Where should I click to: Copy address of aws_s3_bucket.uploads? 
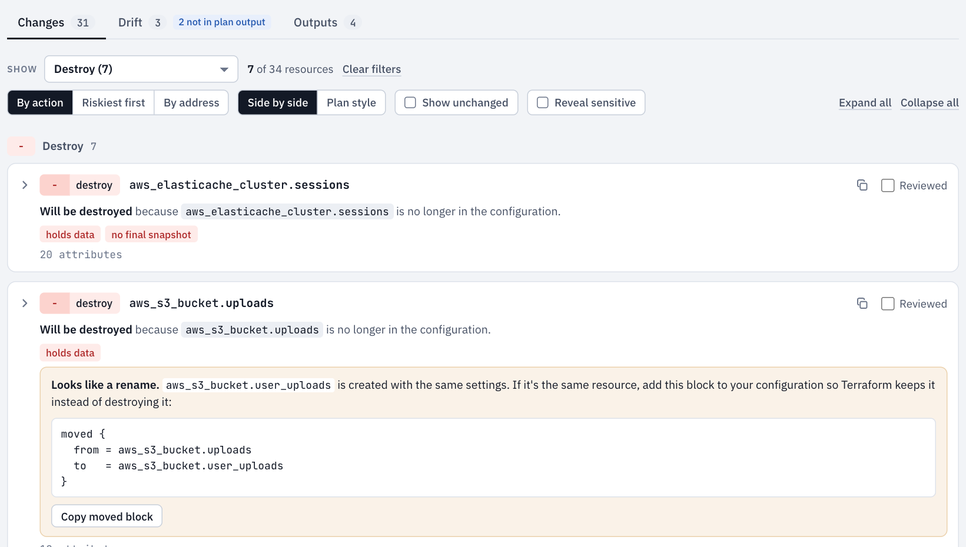click(x=862, y=303)
